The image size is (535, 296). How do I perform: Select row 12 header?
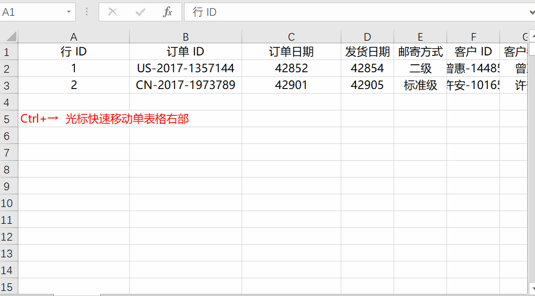(9, 236)
